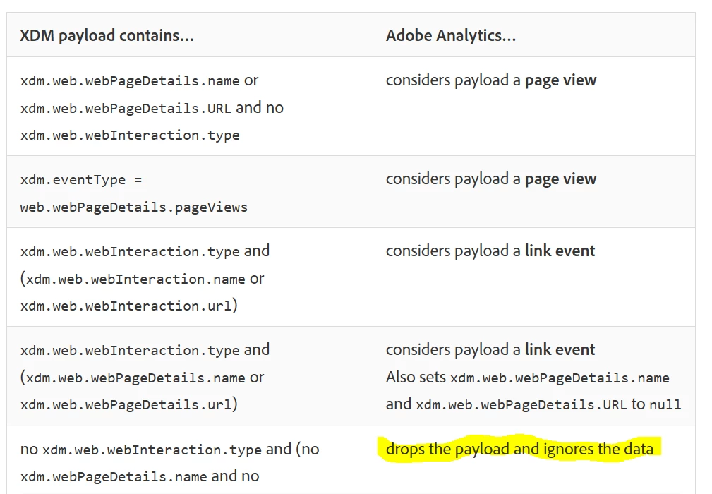Click the xdm.web.webInteraction.url code text

(126, 306)
